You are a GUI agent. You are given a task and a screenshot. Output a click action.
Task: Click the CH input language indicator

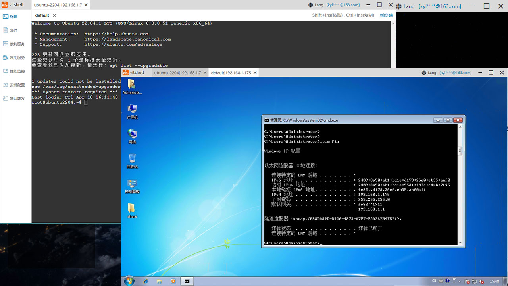click(434, 281)
